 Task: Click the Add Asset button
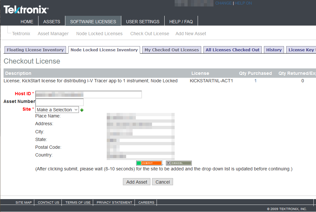click(136, 182)
